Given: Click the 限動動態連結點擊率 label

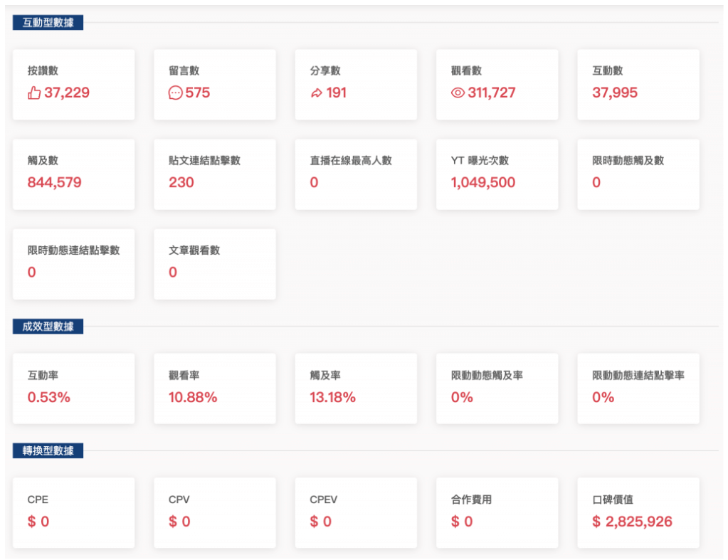Looking at the screenshot, I should click(638, 375).
